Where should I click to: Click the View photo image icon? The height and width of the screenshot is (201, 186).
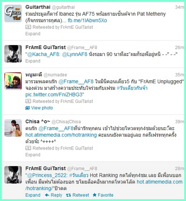pos(27,108)
